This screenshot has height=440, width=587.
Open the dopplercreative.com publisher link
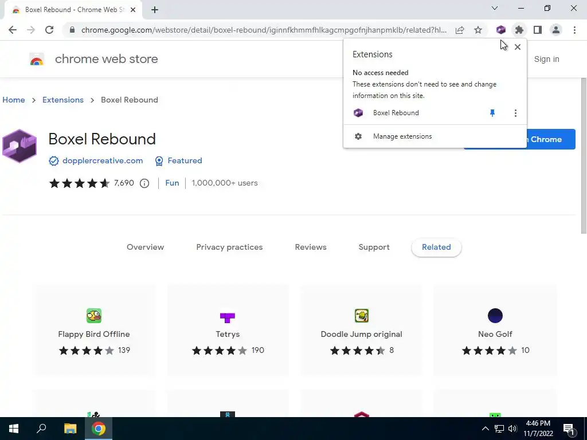click(x=103, y=160)
